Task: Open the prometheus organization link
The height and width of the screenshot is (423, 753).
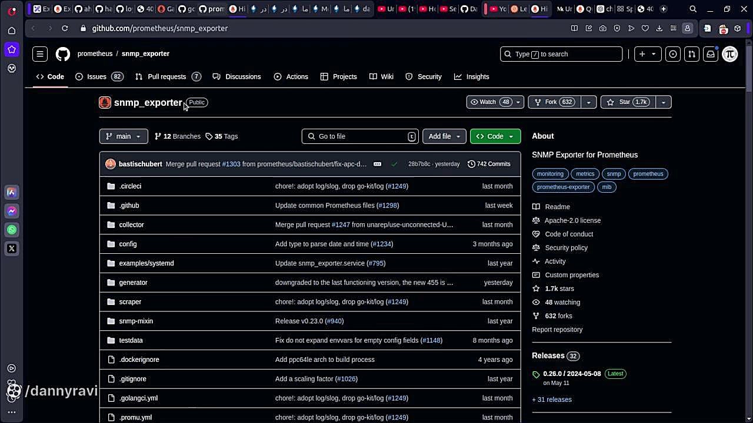Action: point(95,53)
